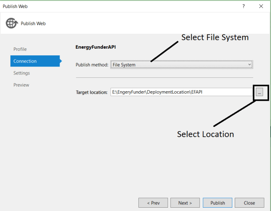Viewport: 271px width, 211px height.
Task: Click the "Select Location" annotation text
Action: point(205,134)
